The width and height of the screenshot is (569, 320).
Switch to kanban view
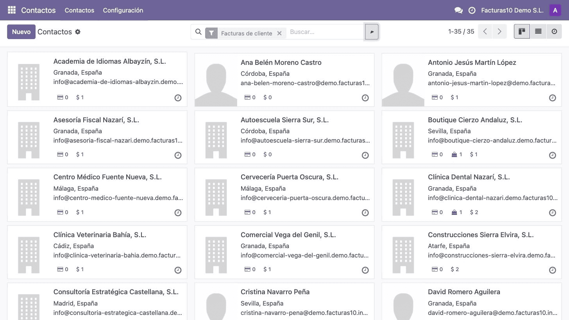(x=522, y=32)
